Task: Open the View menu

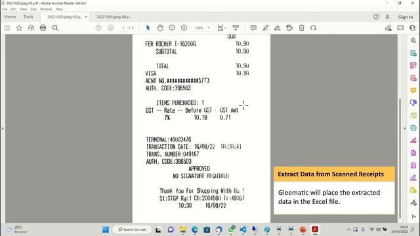Action: click(24, 9)
